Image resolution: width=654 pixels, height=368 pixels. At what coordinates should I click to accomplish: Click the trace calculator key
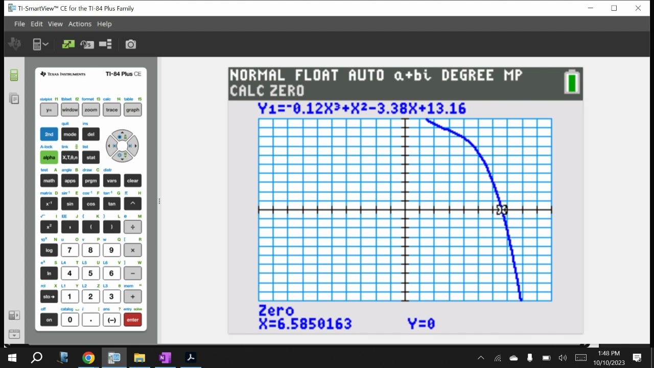pyautogui.click(x=112, y=110)
